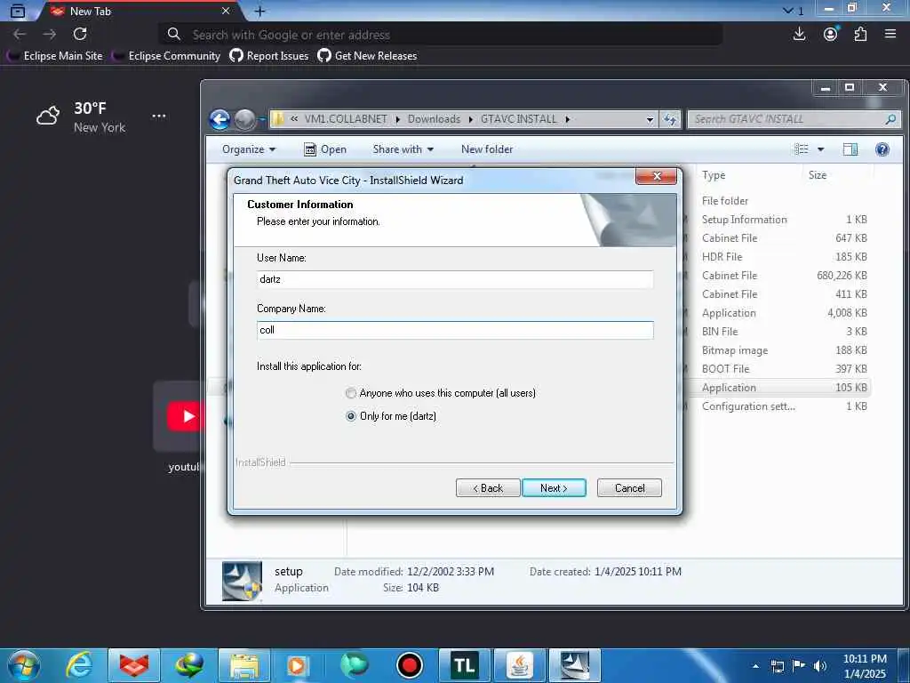Screen dimensions: 910x683
Task: Open the Java taskbar application
Action: point(519,665)
